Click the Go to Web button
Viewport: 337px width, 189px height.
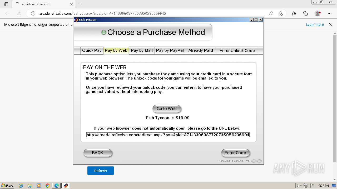coord(166,109)
